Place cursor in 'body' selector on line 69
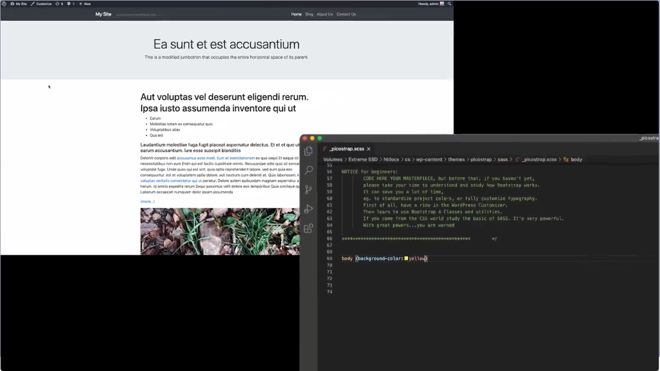Viewport: 660px width, 371px height. (x=347, y=259)
